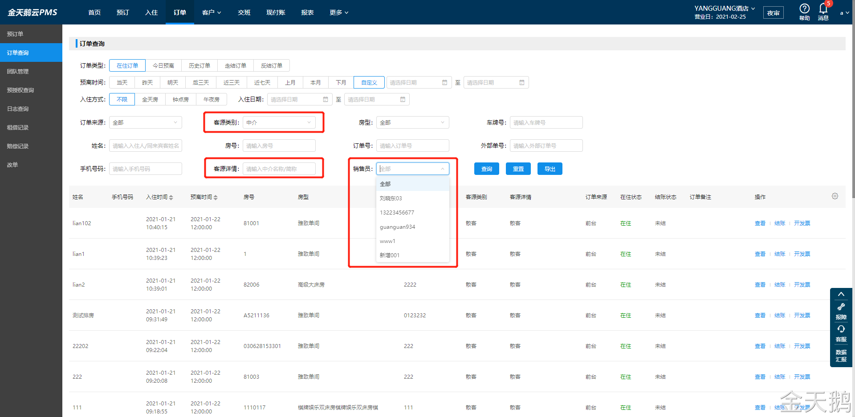The image size is (855, 417).
Task: Click the 导出 export button
Action: pyautogui.click(x=550, y=169)
